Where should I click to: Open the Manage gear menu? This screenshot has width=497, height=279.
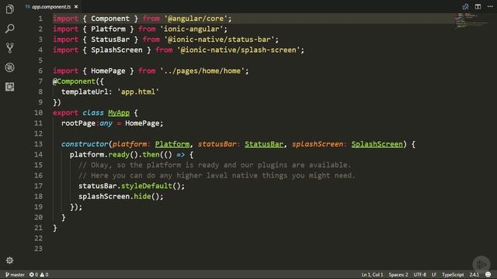coord(9,260)
